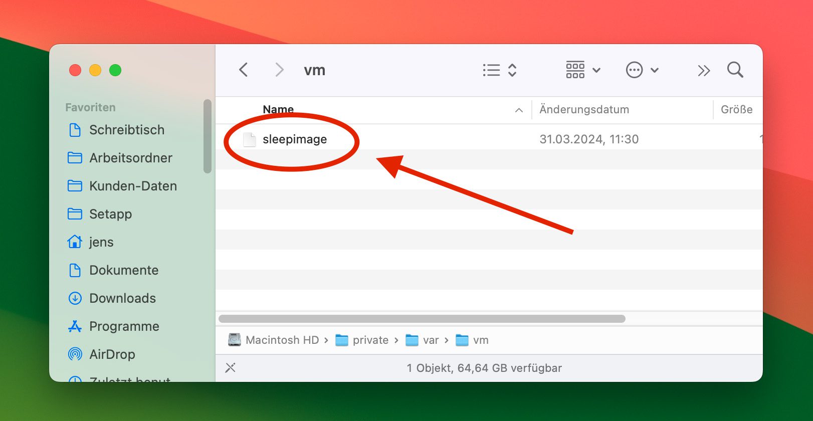Open AirDrop in the sidebar
This screenshot has width=813, height=421.
click(x=112, y=354)
